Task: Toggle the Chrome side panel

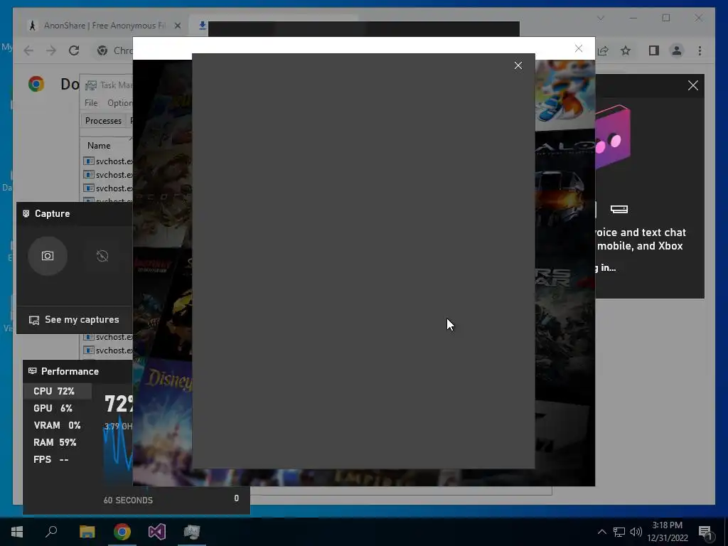Action: (x=654, y=50)
